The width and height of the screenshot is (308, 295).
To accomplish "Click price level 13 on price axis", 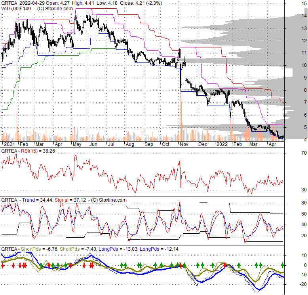I will (x=304, y=28).
